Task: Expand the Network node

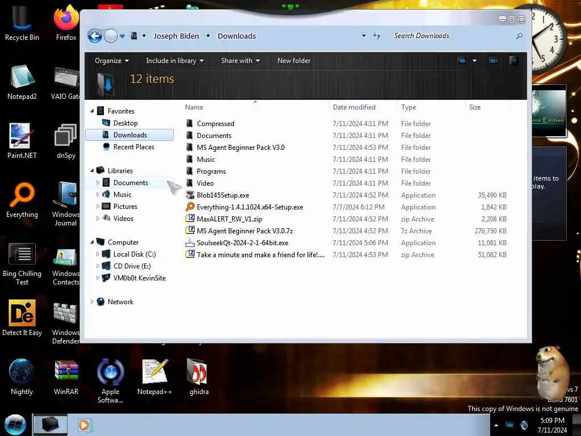Action: (92, 302)
